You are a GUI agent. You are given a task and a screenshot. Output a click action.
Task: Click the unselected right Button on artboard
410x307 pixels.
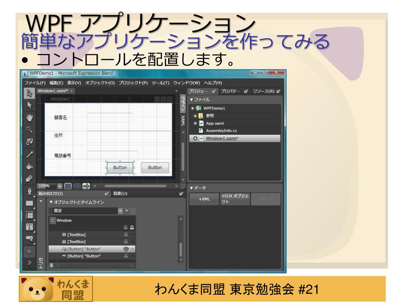click(x=155, y=167)
